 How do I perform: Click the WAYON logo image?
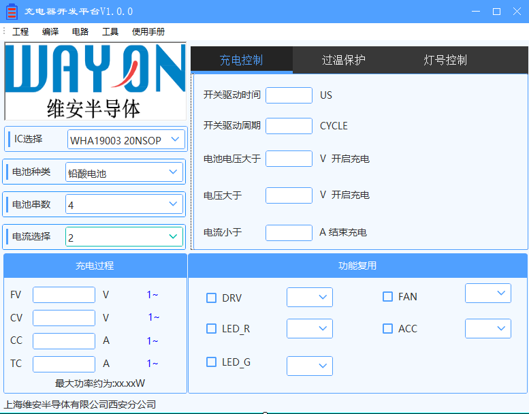(x=95, y=81)
